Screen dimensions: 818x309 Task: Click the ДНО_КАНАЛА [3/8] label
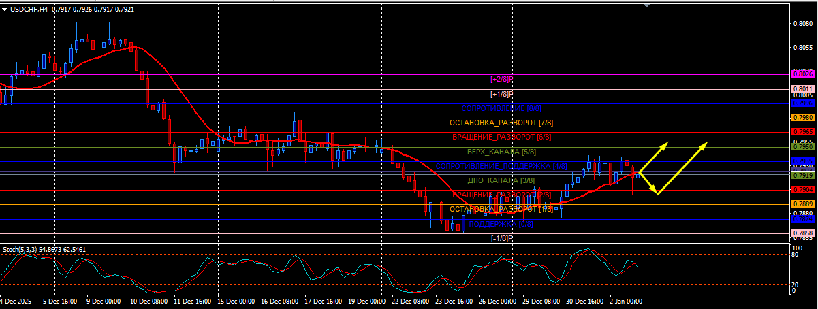(501, 180)
